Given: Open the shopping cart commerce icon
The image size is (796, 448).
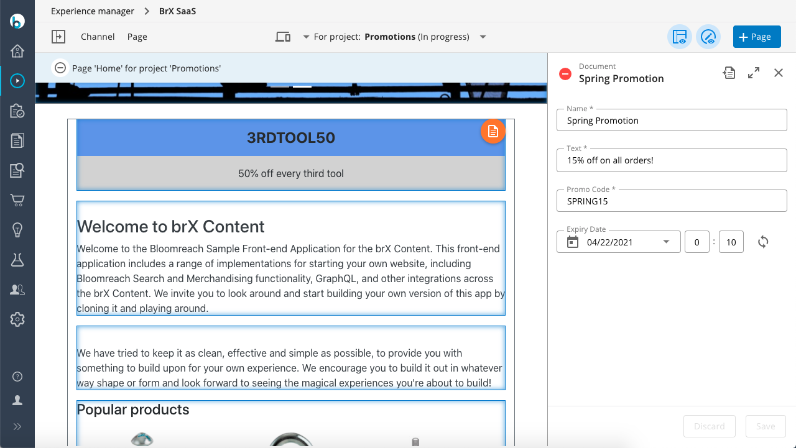Looking at the screenshot, I should [x=17, y=200].
